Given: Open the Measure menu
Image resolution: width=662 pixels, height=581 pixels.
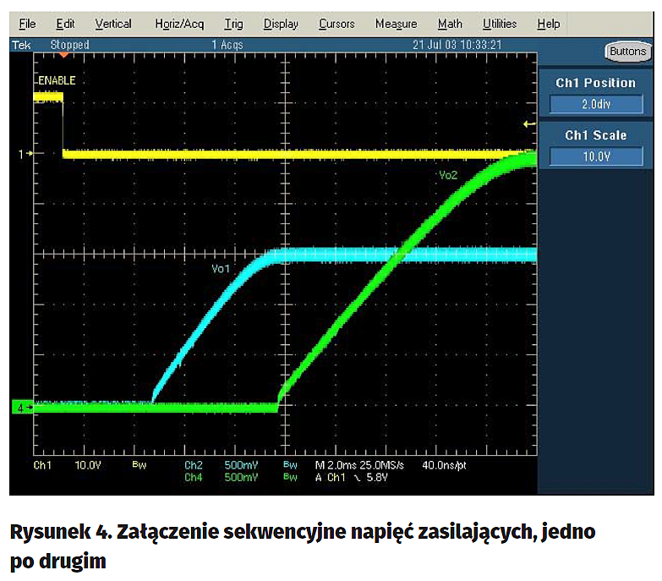Looking at the screenshot, I should pos(396,24).
